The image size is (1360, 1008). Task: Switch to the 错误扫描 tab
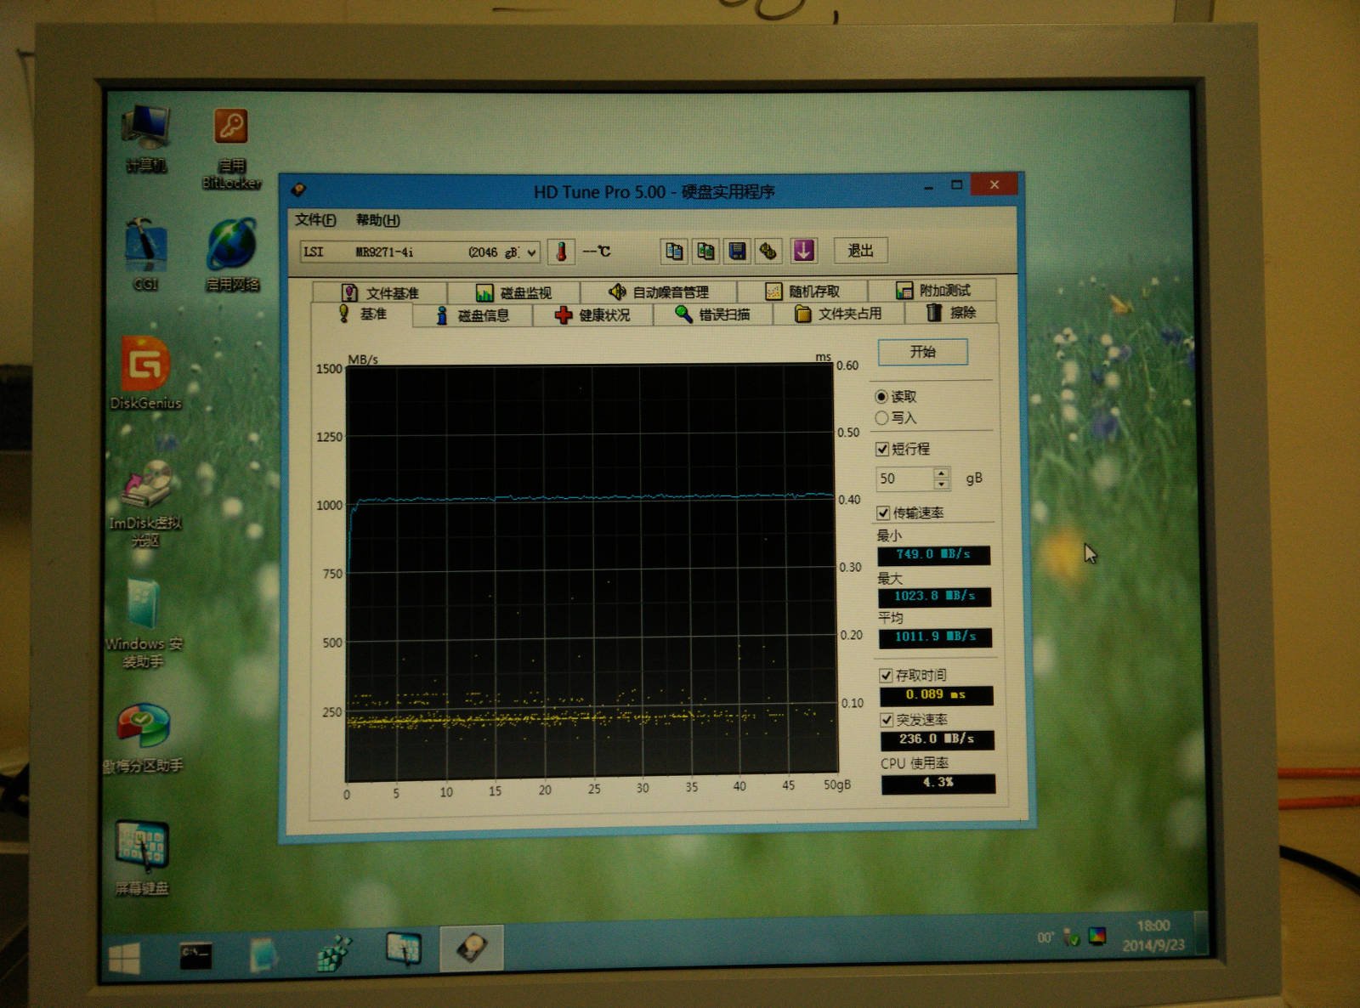pos(712,314)
